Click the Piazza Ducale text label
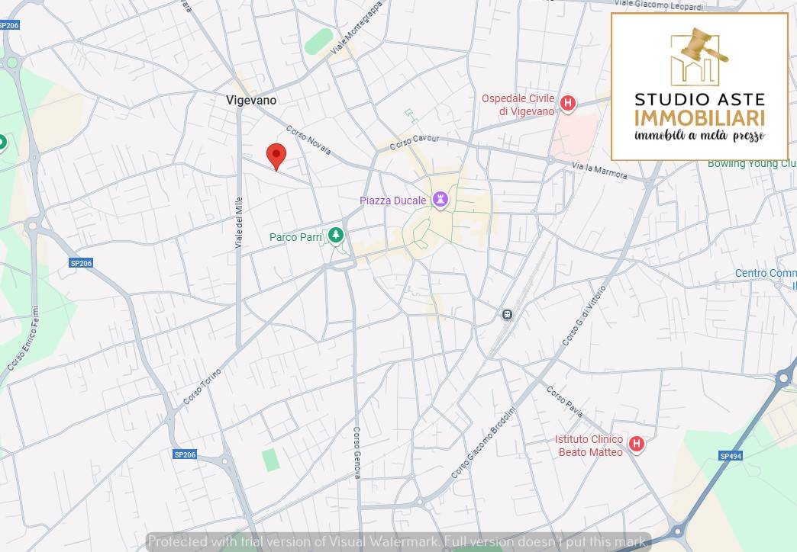 tap(392, 200)
